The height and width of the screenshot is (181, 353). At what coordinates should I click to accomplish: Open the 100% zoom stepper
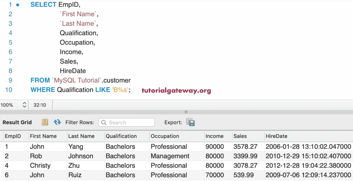coord(24,105)
